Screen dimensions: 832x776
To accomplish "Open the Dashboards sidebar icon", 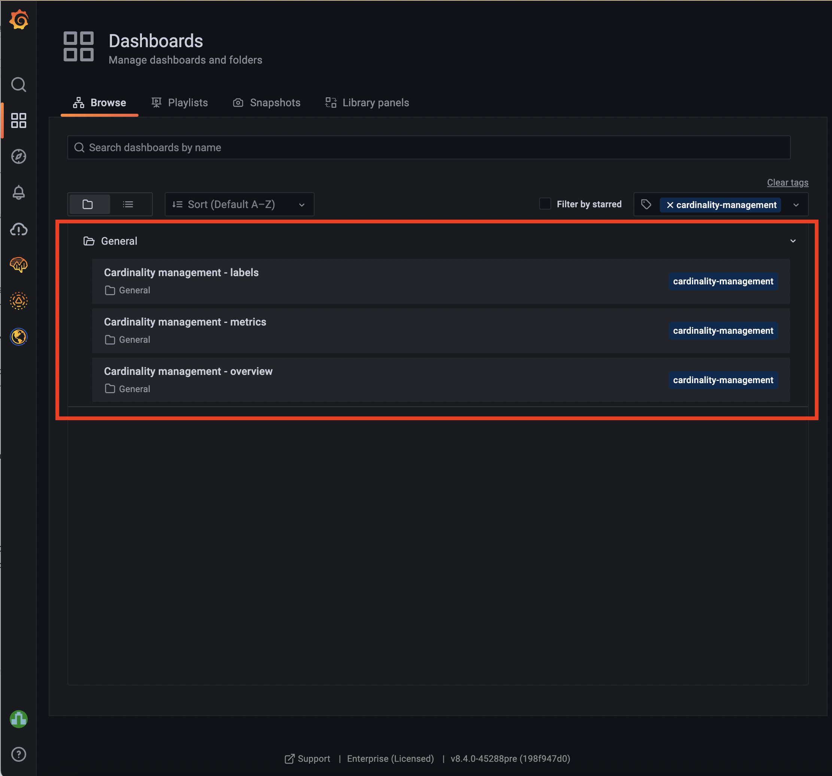I will click(19, 120).
